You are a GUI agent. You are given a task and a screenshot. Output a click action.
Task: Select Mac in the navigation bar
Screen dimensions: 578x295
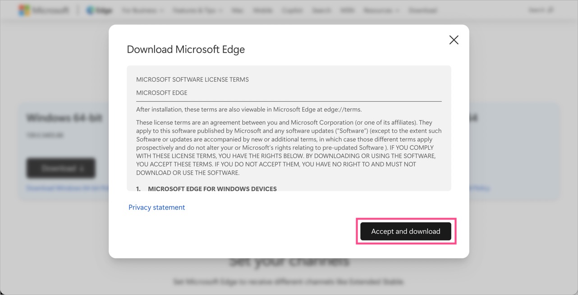click(x=237, y=10)
